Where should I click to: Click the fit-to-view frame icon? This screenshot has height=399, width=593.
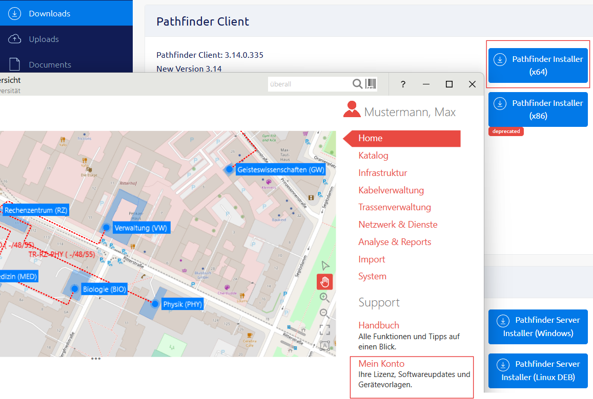coord(324,329)
